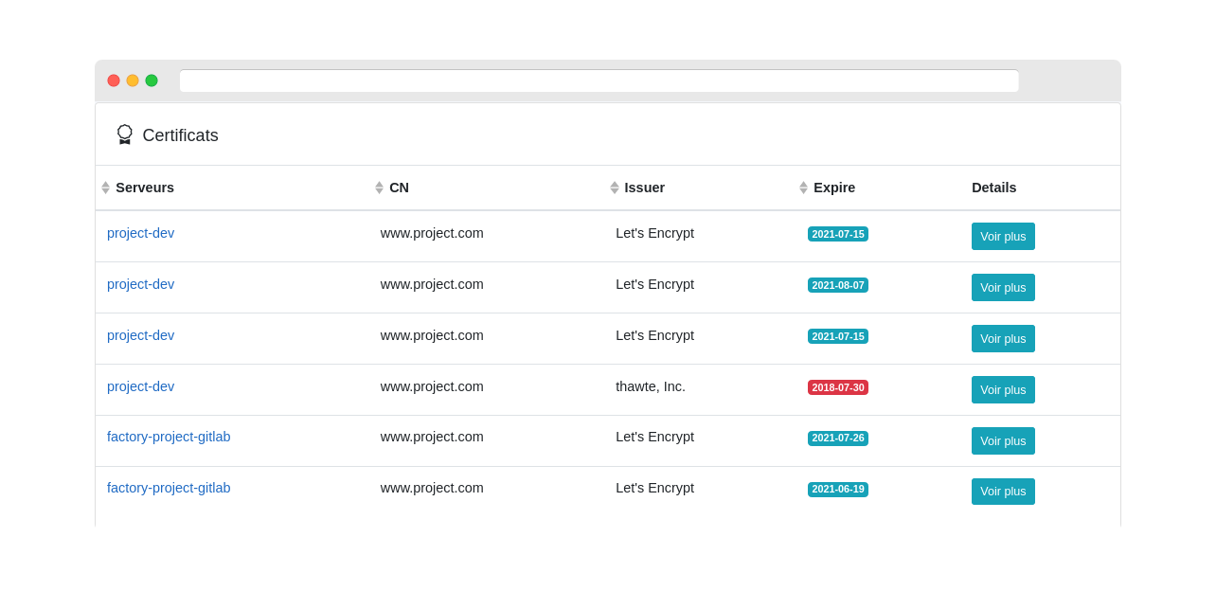Open the first project-dev server link

pyautogui.click(x=140, y=233)
